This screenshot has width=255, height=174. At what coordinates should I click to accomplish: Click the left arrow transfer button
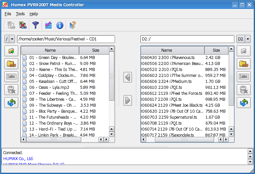click(128, 77)
